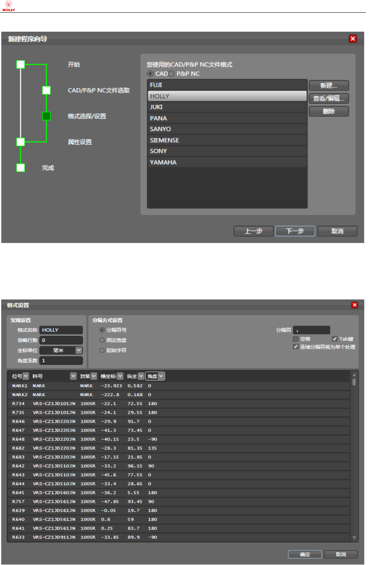Click the R734 row in the table
The height and width of the screenshot is (565, 369).
click(179, 404)
